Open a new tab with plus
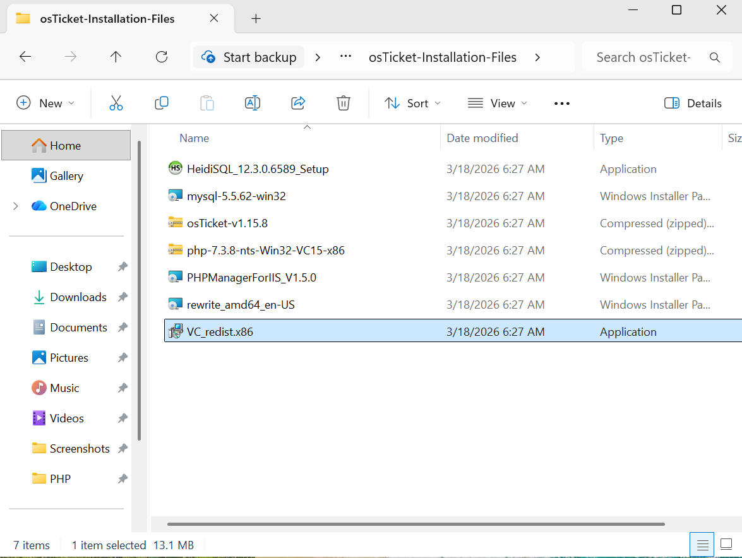Viewport: 742px width, 558px height. coord(256,19)
